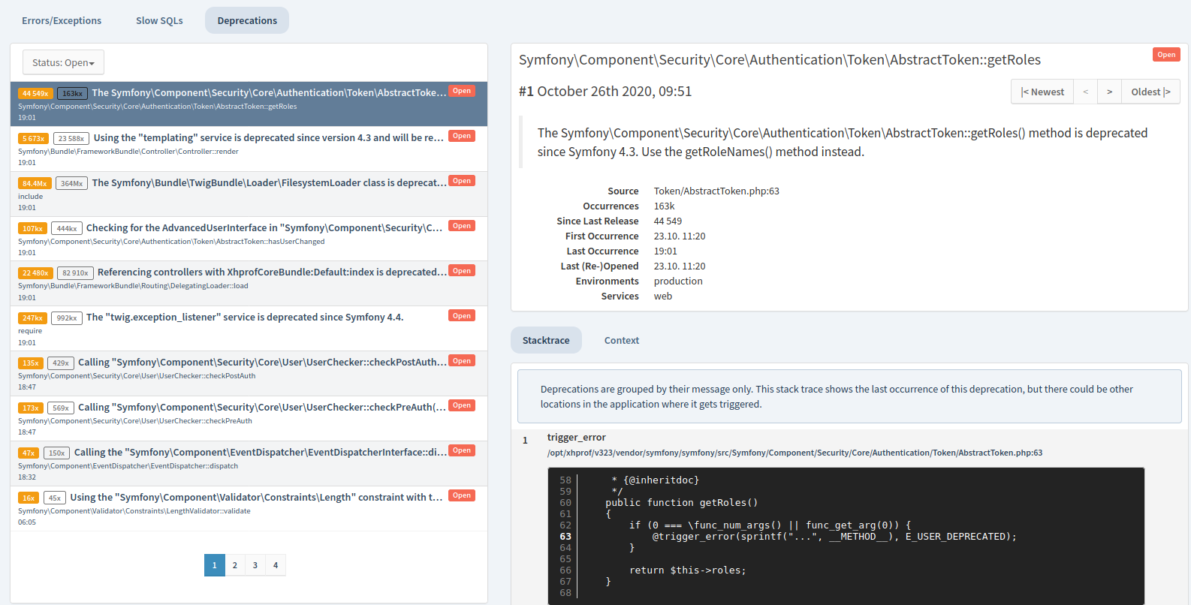Click the 107kx orange count badge

32,228
